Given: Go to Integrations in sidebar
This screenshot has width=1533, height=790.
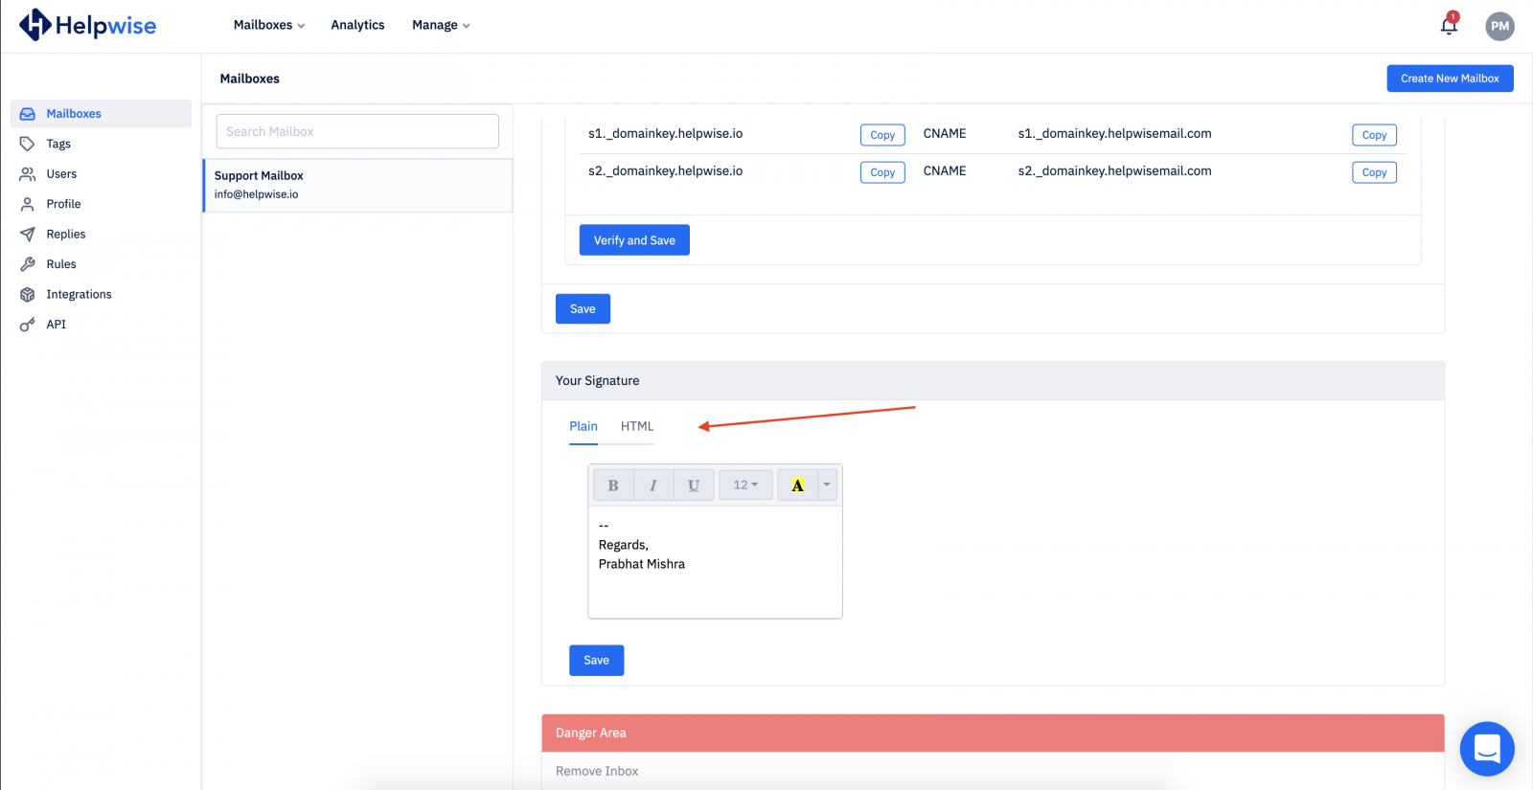Looking at the screenshot, I should (79, 295).
